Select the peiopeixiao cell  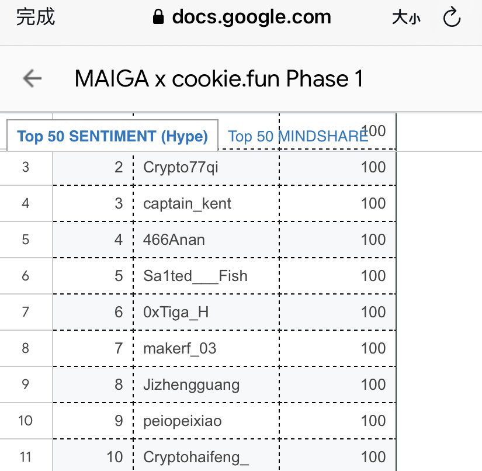coord(206,421)
